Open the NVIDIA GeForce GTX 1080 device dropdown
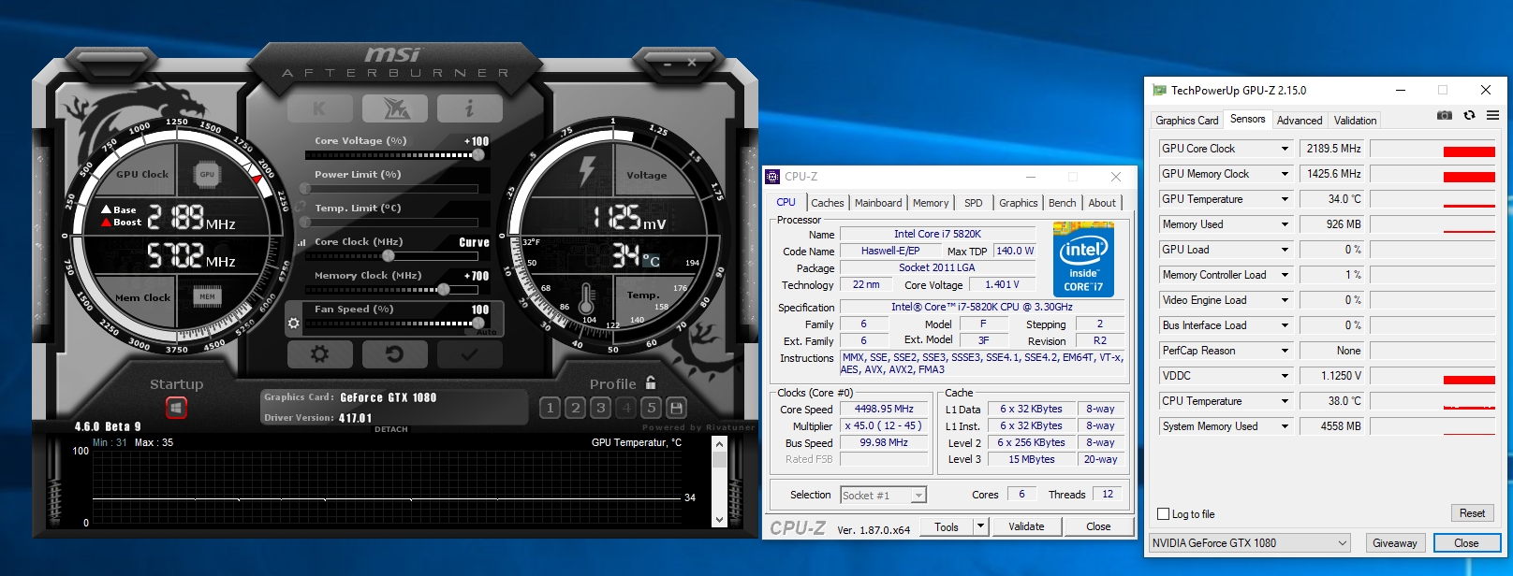 (1250, 542)
